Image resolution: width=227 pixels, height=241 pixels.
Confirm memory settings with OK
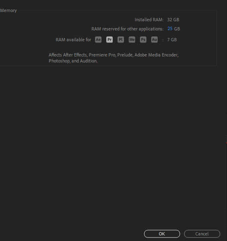pos(162,234)
